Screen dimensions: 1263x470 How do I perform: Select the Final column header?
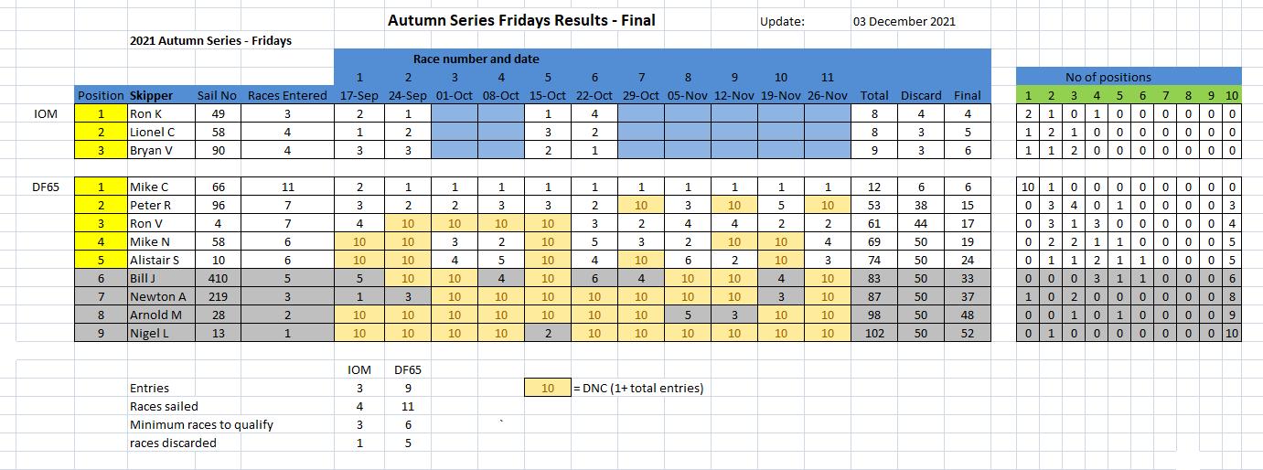click(968, 95)
